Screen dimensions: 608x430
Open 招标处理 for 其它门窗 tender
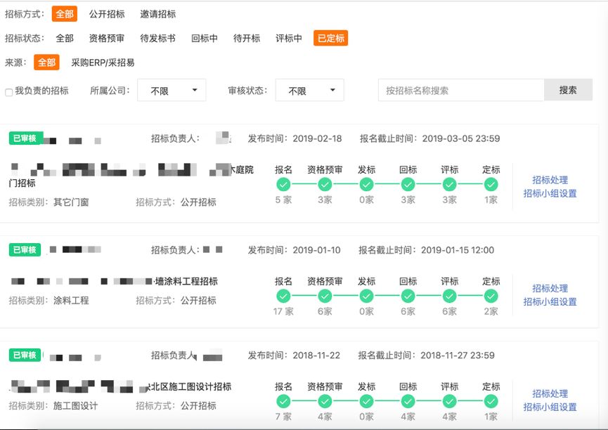[550, 180]
